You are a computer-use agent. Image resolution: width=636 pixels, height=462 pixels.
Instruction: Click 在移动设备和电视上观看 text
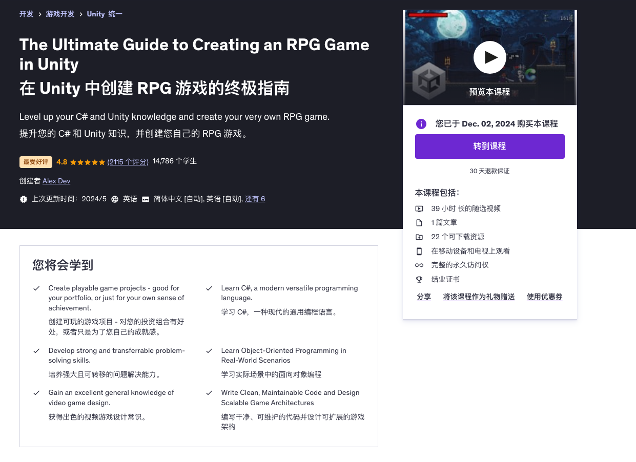coord(470,251)
